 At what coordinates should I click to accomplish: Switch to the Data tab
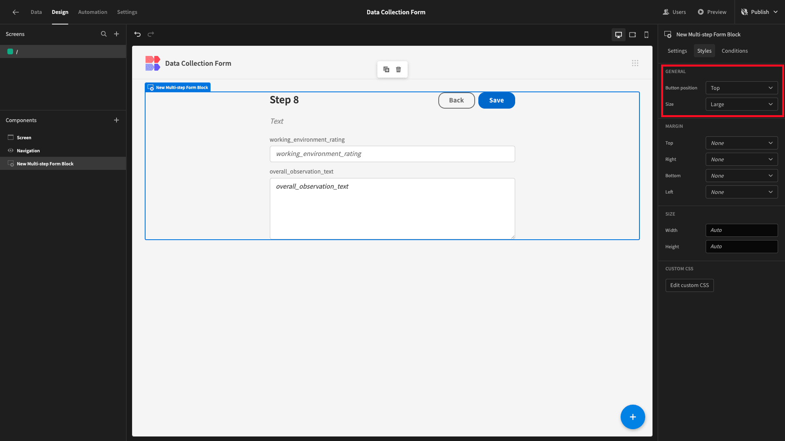pos(36,12)
